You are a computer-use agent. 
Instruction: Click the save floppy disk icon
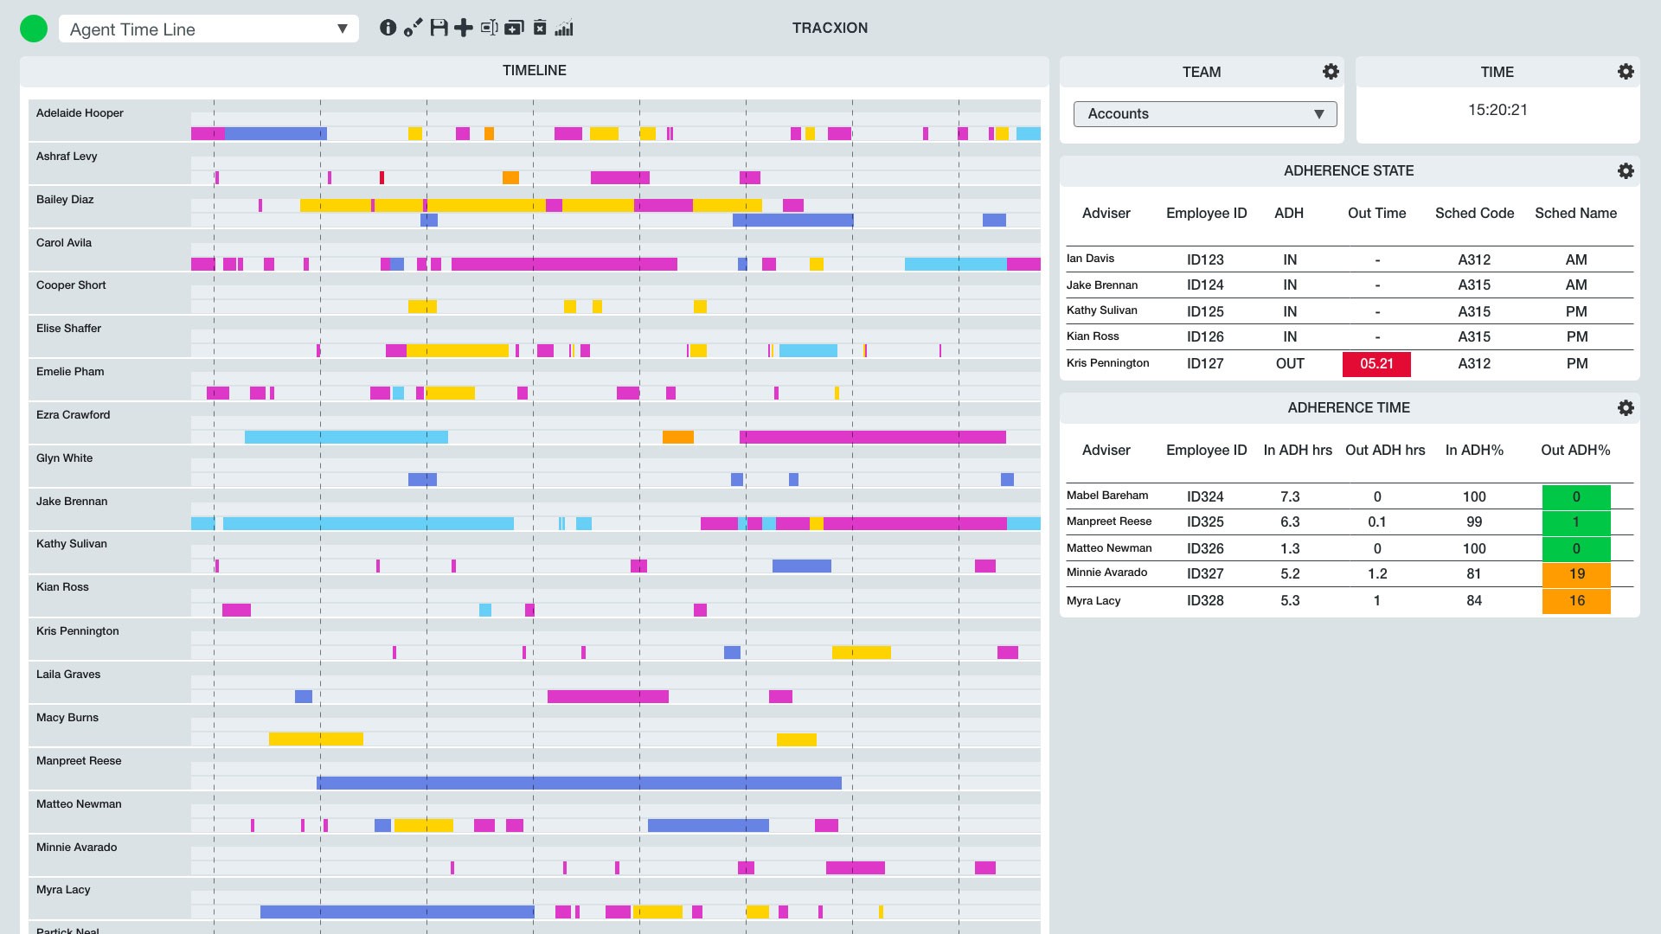(439, 28)
